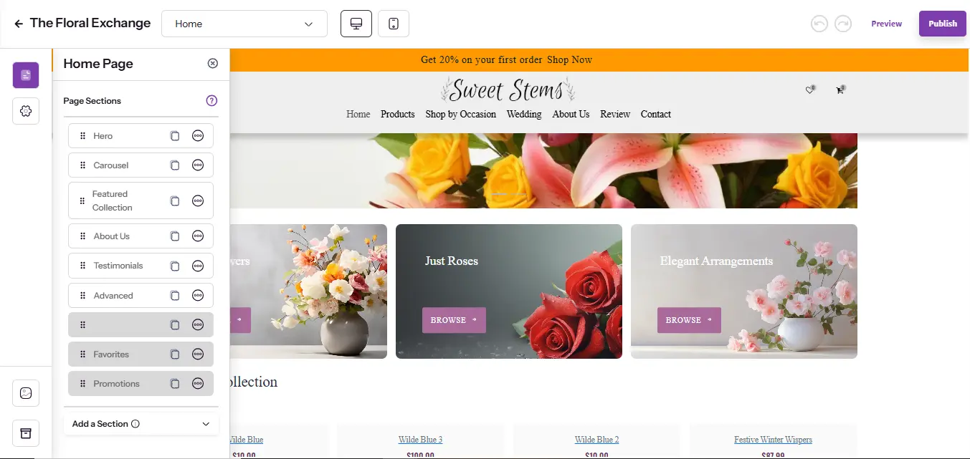The image size is (970, 459).
Task: Redo the last change
Action: coord(843,24)
